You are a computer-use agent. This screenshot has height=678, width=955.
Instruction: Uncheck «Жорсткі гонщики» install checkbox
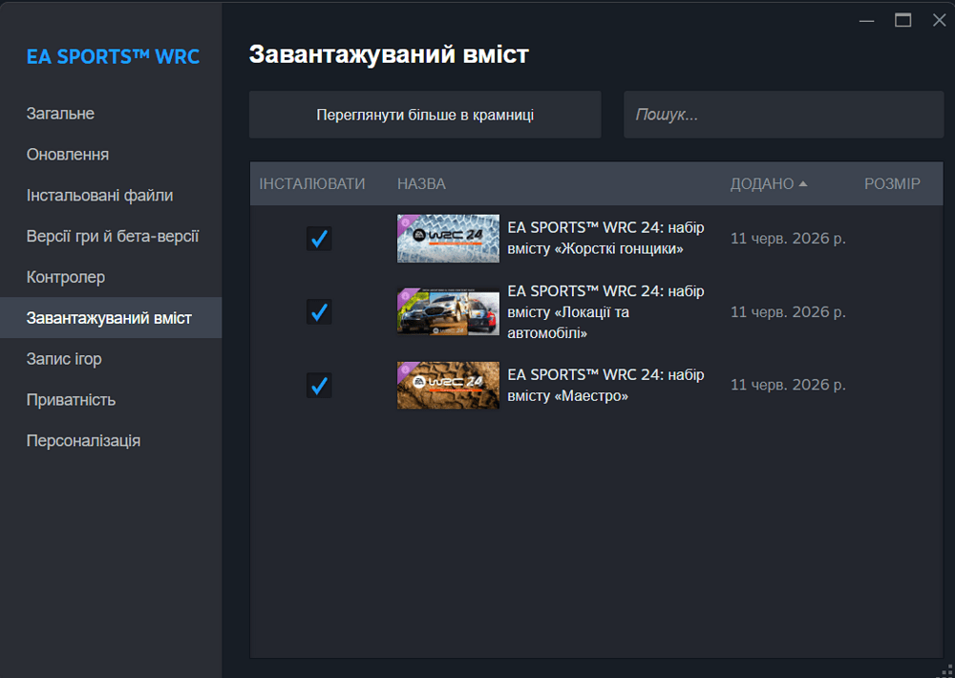319,238
